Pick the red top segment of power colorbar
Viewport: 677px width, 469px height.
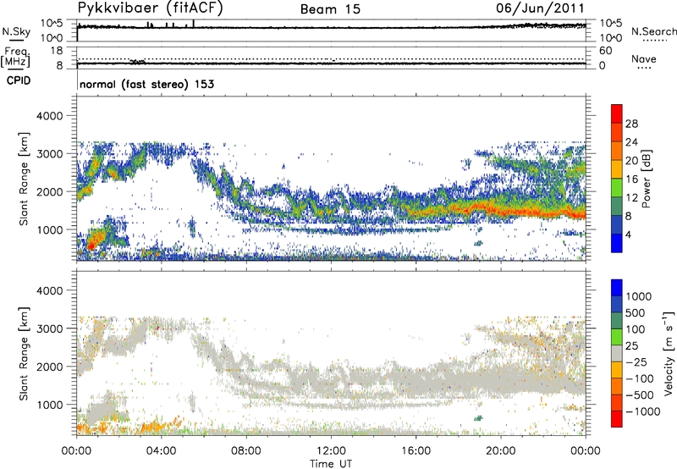(x=617, y=114)
